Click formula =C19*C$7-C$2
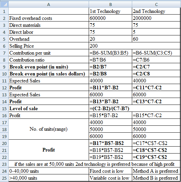The height and width of the screenshot is (182, 181). pyautogui.click(x=156, y=157)
